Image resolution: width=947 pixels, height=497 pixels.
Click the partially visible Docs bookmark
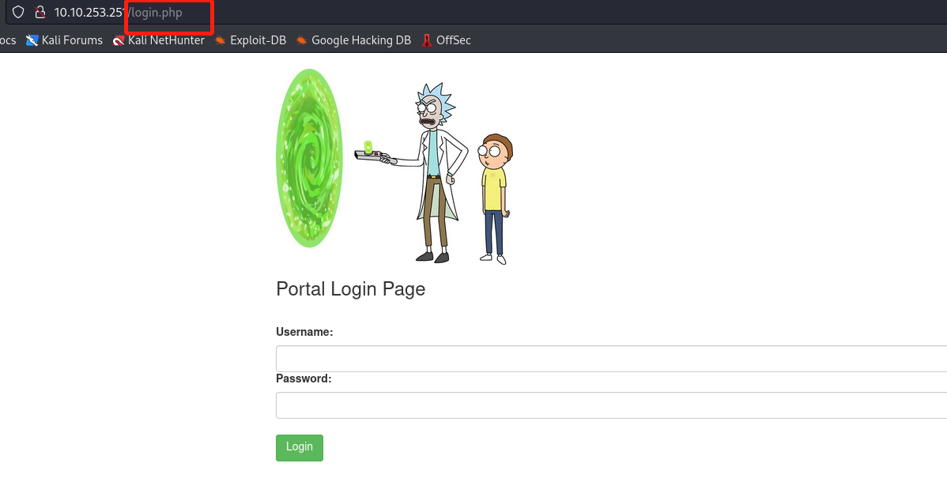(x=7, y=40)
